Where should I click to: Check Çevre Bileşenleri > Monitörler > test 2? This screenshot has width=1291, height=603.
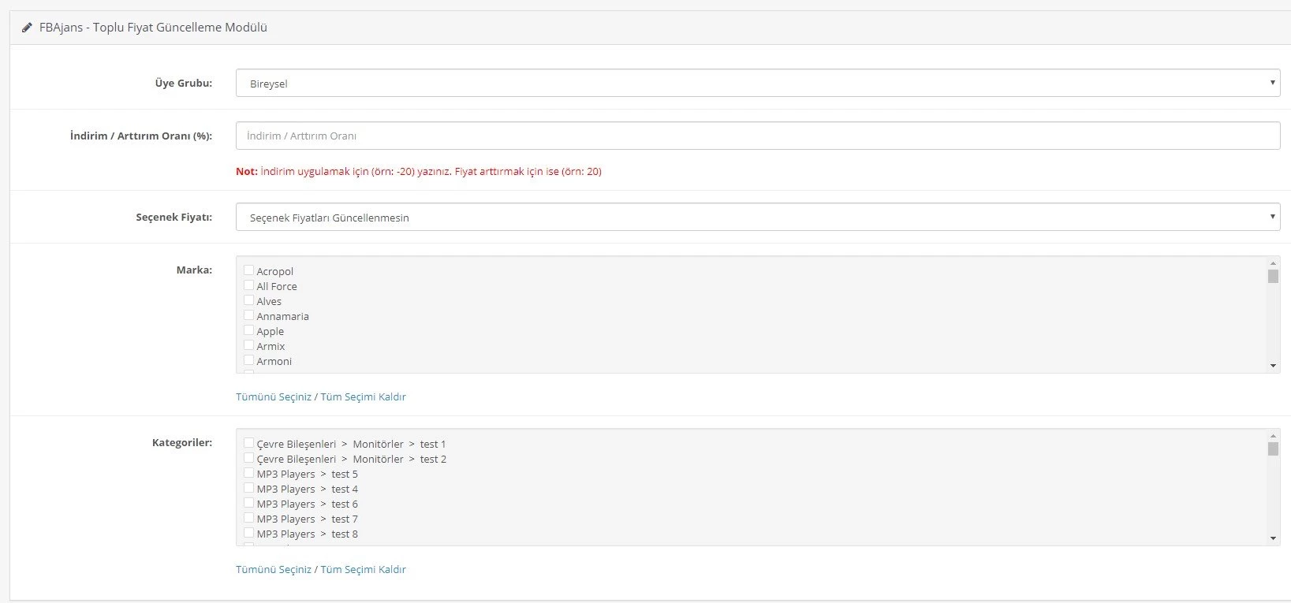point(248,458)
